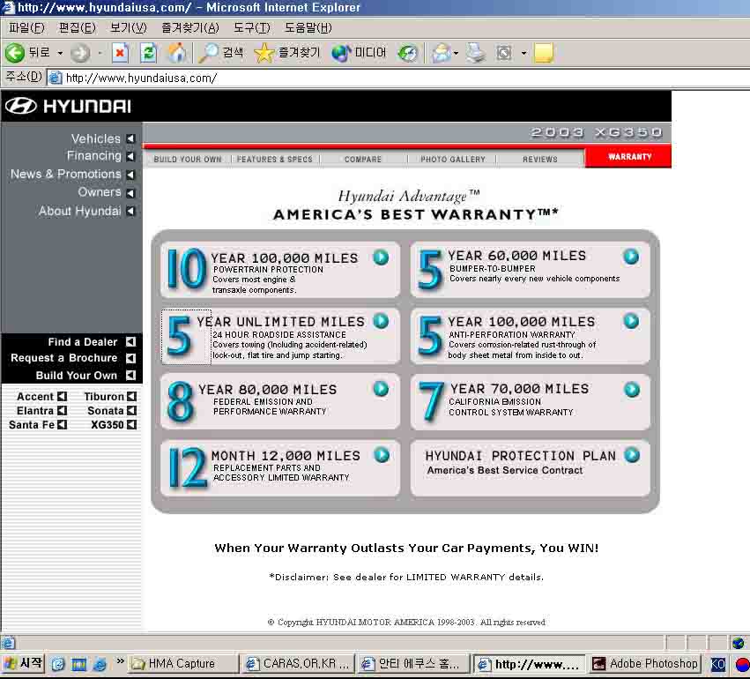Open the Favorites (즐겨찾기) menu

189,27
